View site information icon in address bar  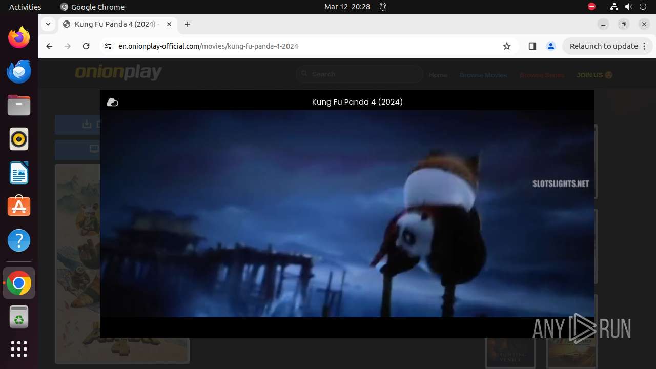[x=108, y=46]
